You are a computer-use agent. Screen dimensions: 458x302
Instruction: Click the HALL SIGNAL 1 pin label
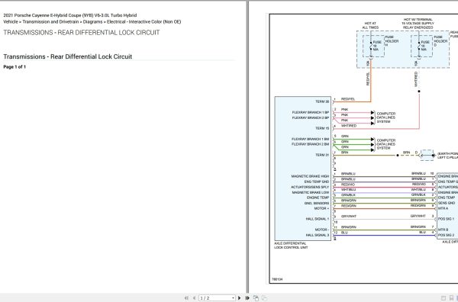coord(318,219)
